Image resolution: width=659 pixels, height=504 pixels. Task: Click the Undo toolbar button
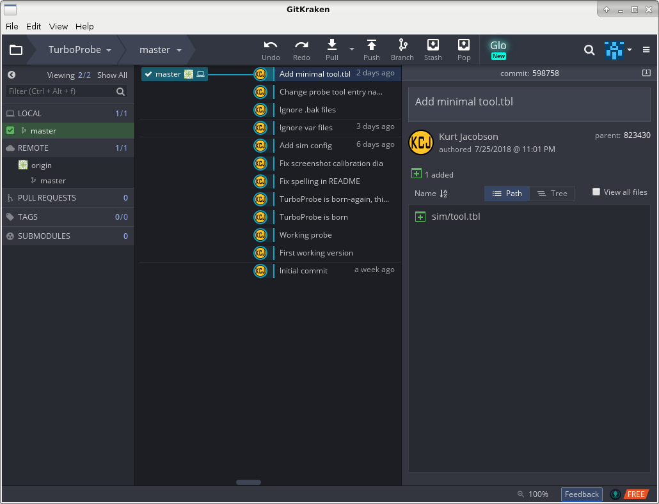pos(271,50)
